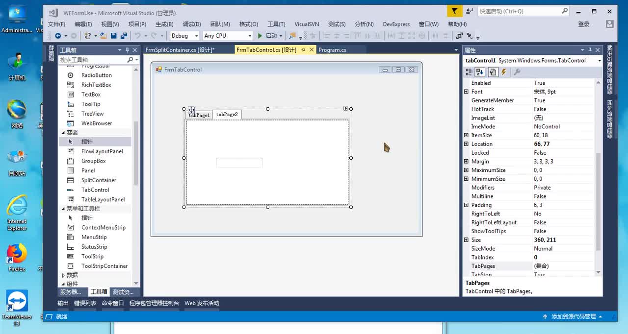Screen dimensions: 628x334
Task: Open the DevExpress menu
Action: pyautogui.click(x=396, y=24)
